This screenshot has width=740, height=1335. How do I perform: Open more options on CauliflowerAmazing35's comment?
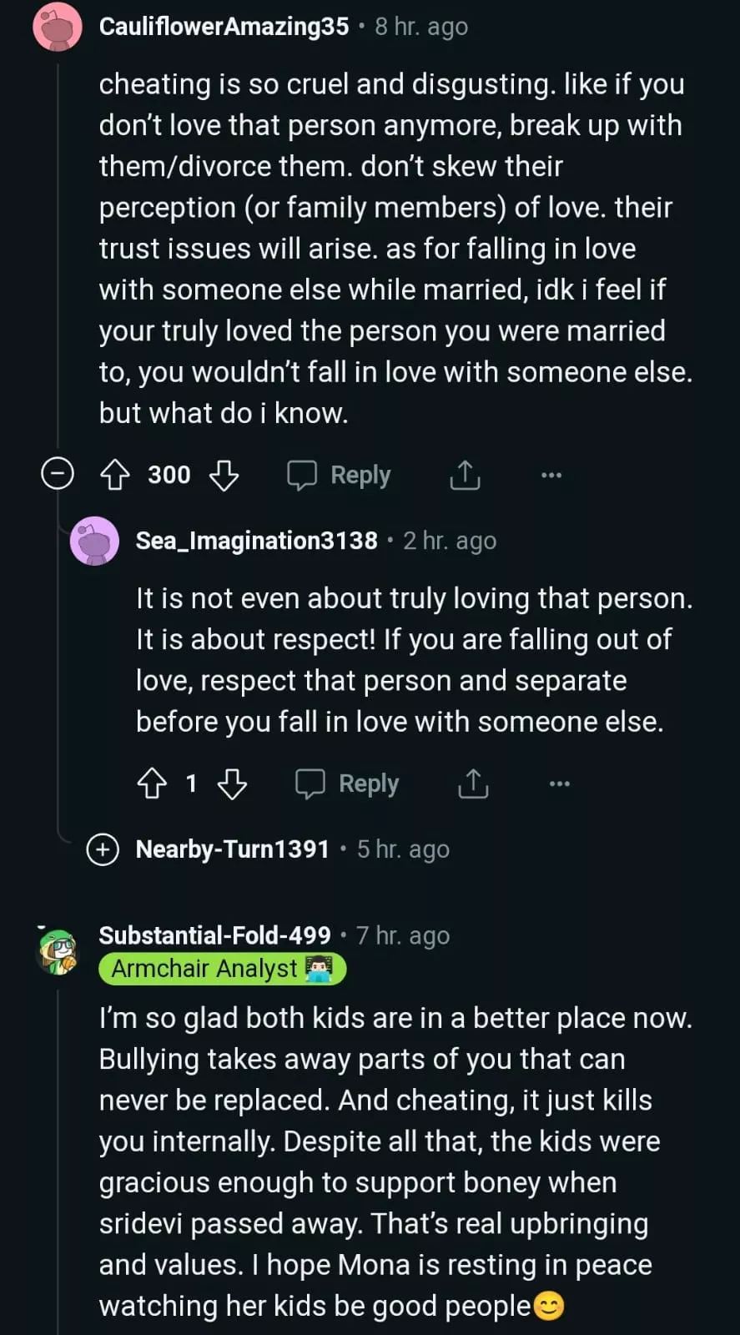pyautogui.click(x=551, y=476)
